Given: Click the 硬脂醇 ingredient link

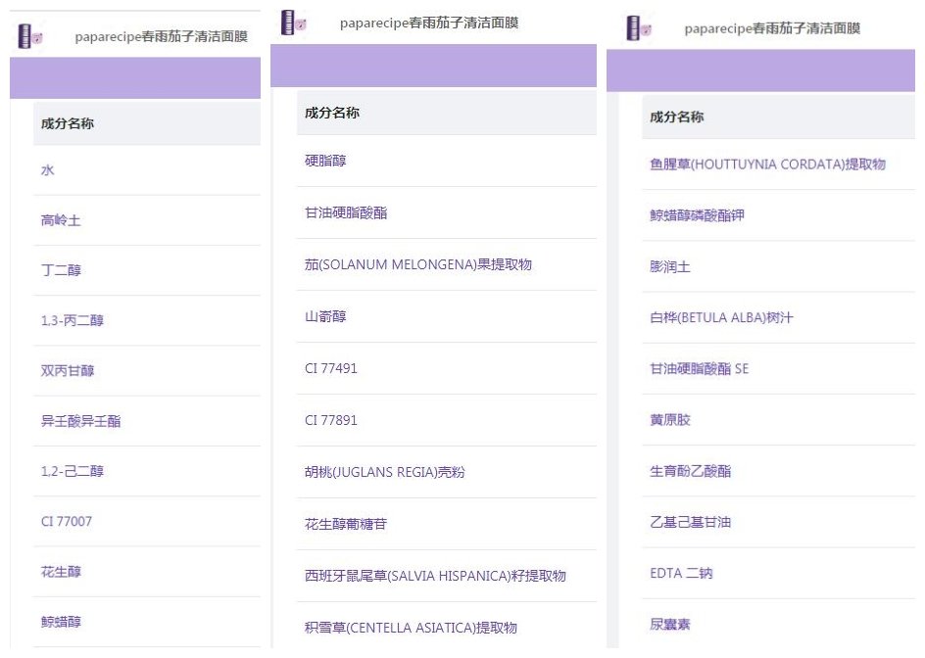Looking at the screenshot, I should [x=325, y=161].
